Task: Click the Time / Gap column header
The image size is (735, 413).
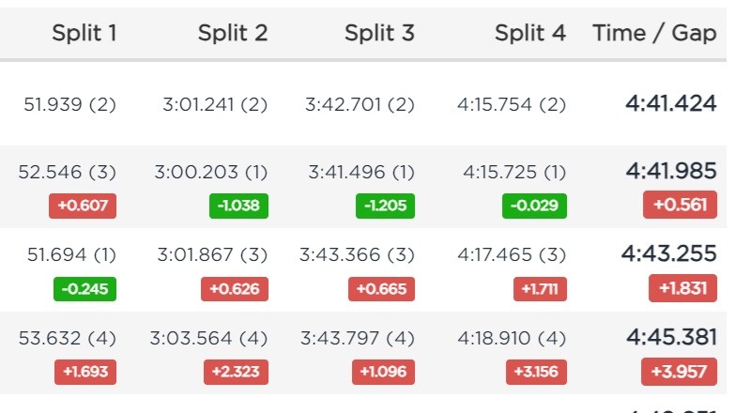Action: point(654,33)
